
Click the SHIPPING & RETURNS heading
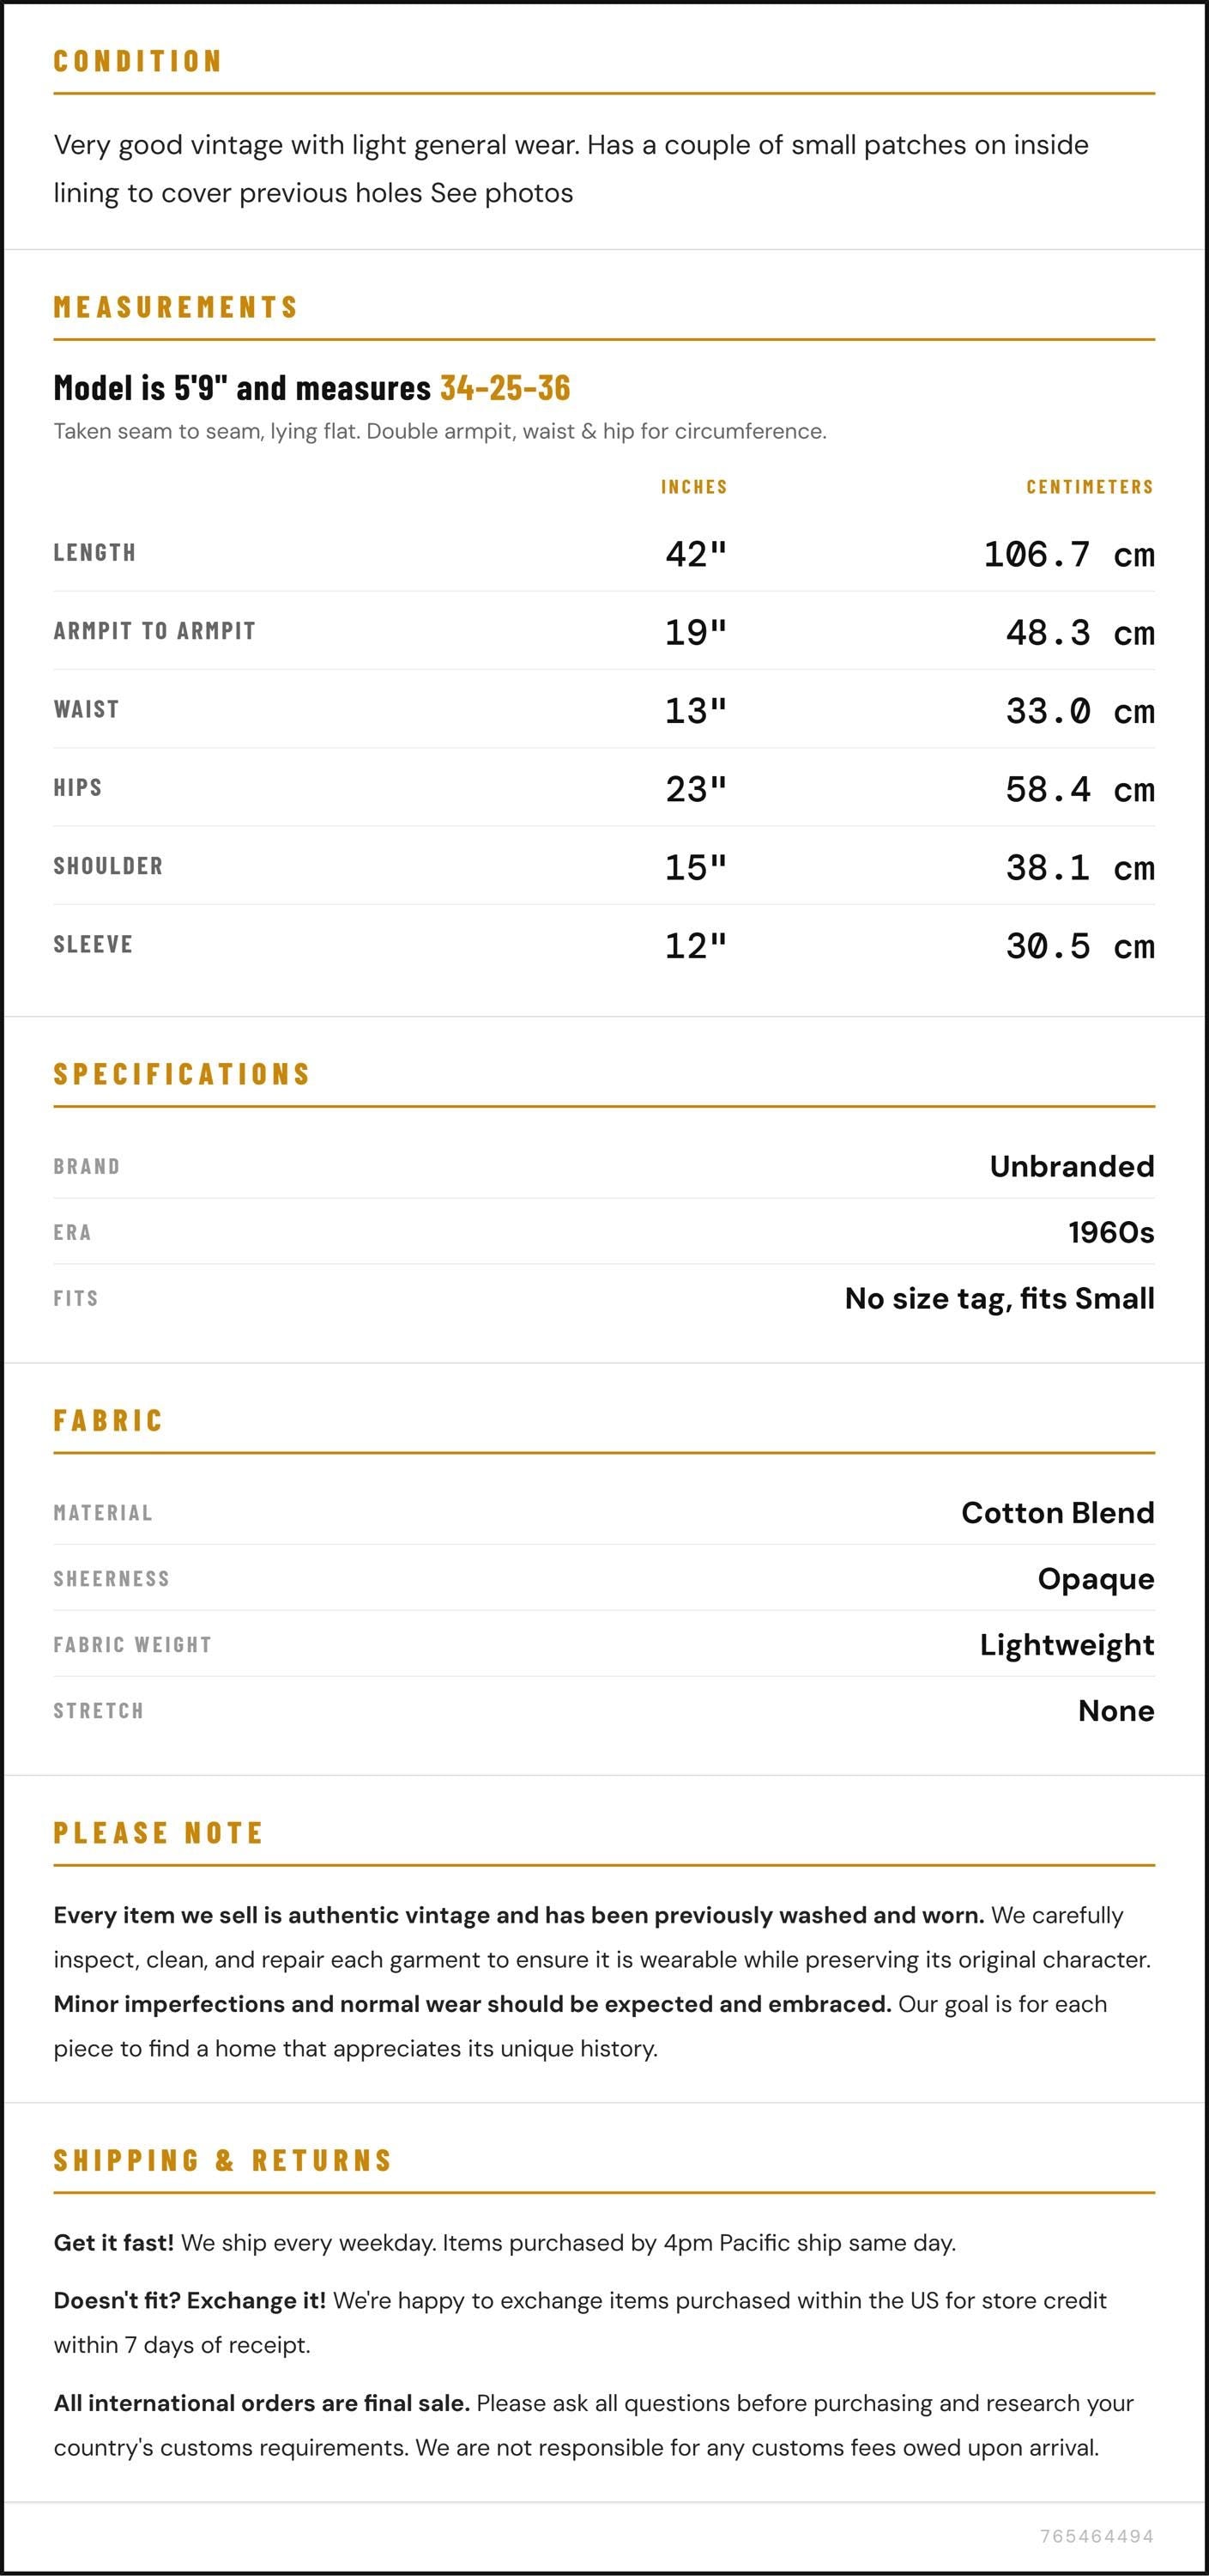click(223, 2160)
